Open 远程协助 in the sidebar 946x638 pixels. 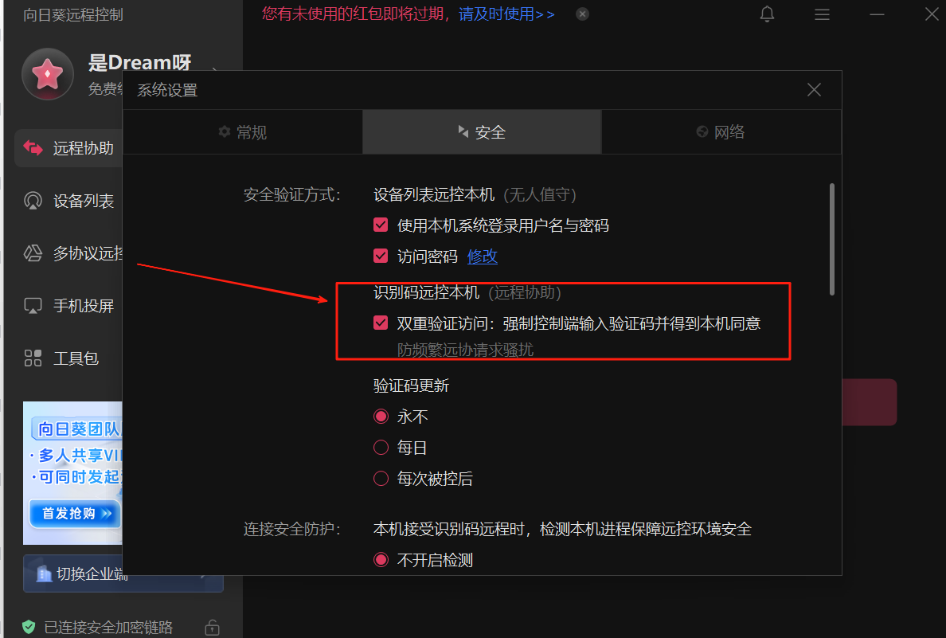[x=68, y=148]
